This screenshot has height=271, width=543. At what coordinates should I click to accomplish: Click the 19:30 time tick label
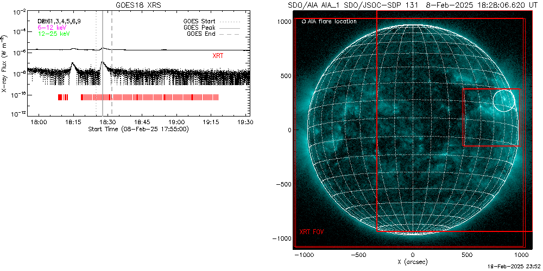(245, 122)
